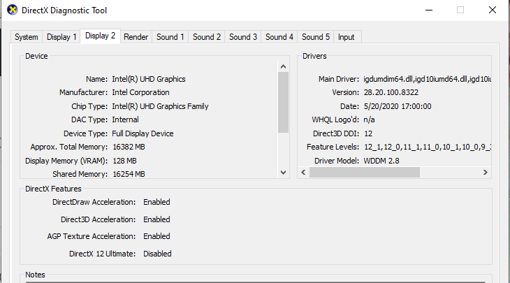The width and height of the screenshot is (510, 283).
Task: Switch to the System tab
Action: tap(27, 37)
